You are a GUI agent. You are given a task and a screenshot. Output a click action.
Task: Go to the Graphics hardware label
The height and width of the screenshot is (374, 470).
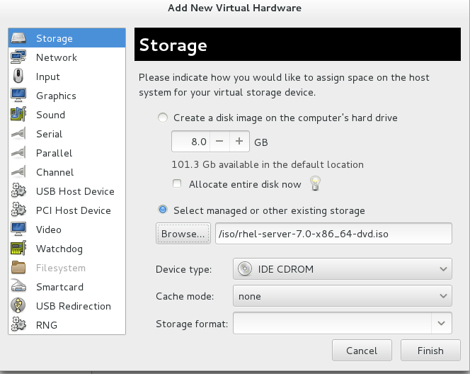56,96
